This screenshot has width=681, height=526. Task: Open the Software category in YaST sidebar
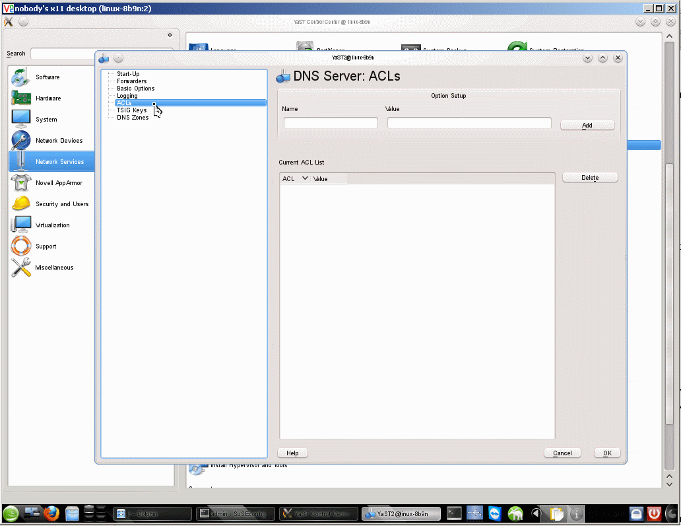[48, 77]
